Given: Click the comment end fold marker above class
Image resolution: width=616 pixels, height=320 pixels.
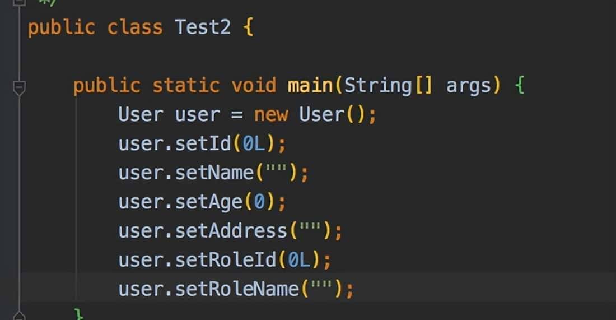Looking at the screenshot, I should pos(20,3).
